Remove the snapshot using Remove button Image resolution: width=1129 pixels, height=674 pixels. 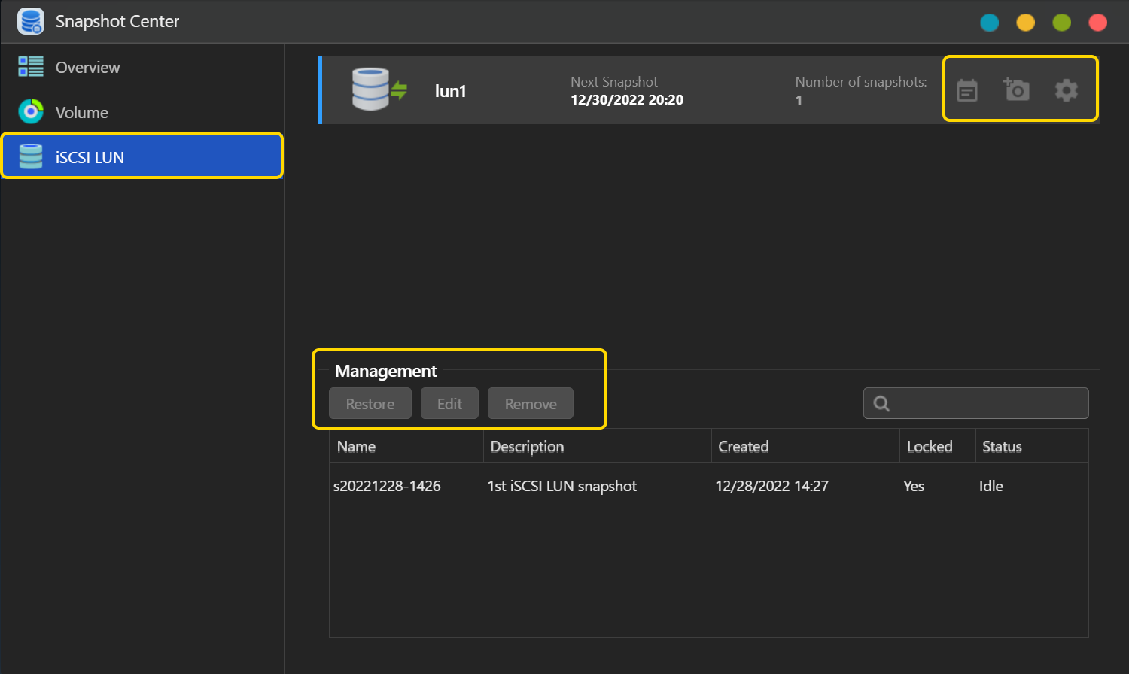tap(531, 404)
